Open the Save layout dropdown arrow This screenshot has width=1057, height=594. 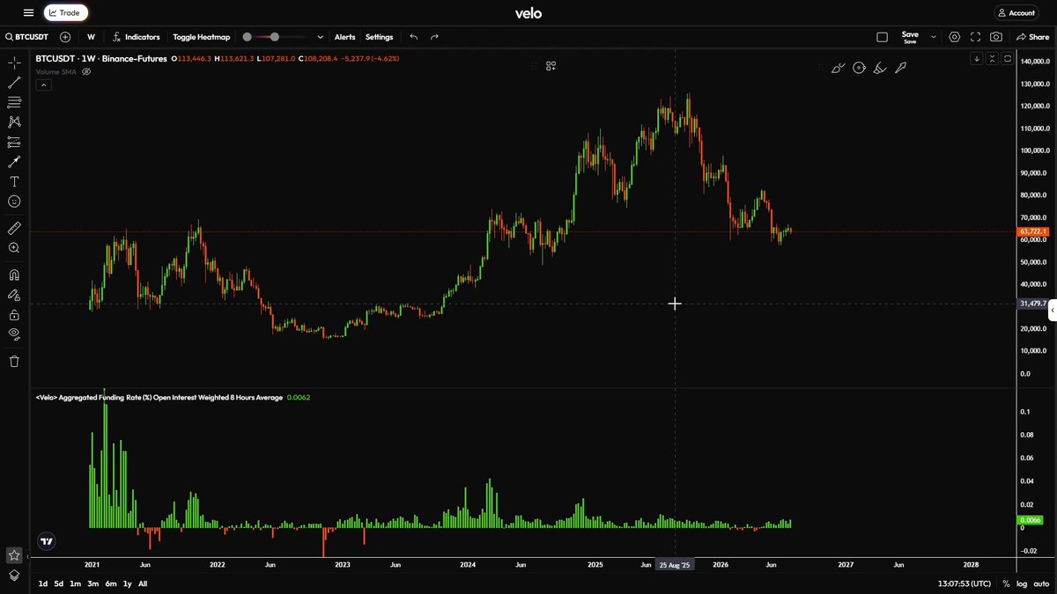tap(933, 37)
